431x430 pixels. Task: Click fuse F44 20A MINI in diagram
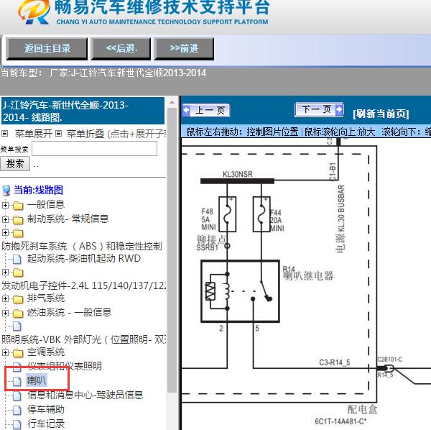tap(261, 214)
